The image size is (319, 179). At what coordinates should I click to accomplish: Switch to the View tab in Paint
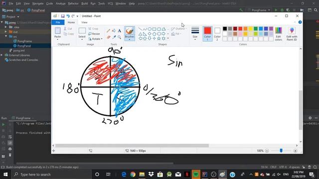point(84,22)
